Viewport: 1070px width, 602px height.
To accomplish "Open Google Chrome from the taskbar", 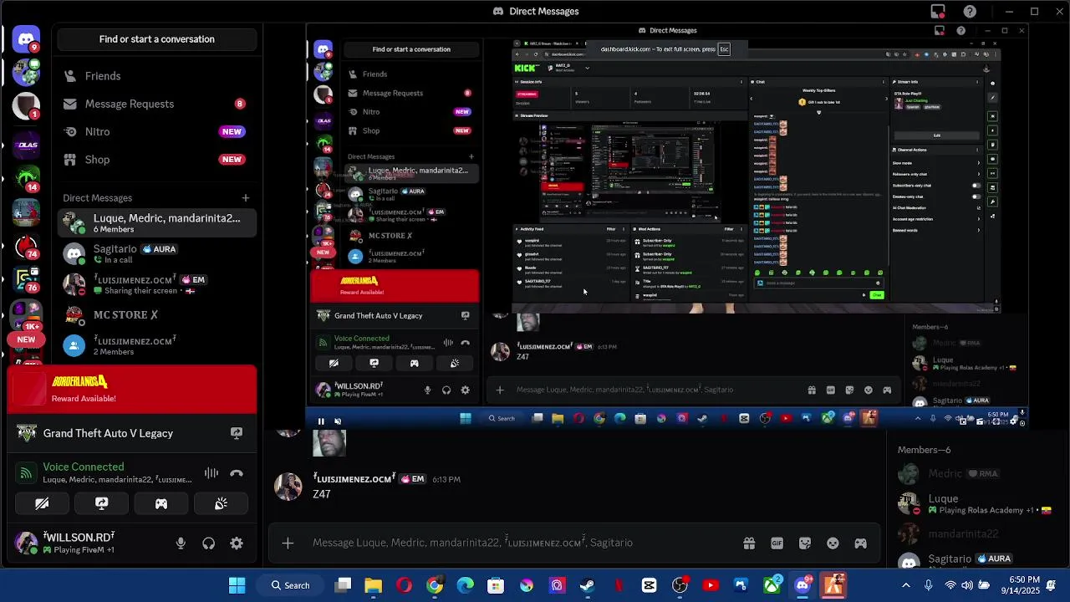I will coord(435,585).
